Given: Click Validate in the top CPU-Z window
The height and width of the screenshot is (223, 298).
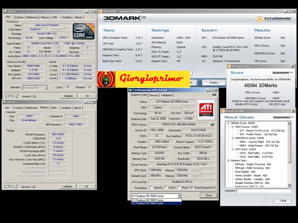Looking at the screenshot, I should click(68, 96).
